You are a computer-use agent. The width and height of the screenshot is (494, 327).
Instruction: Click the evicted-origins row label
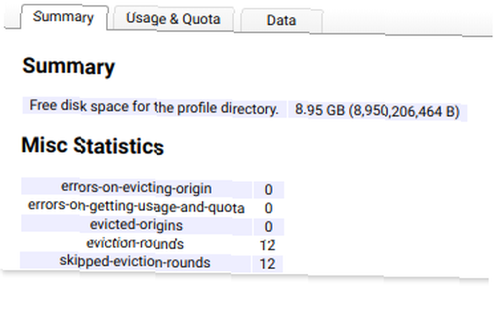[x=136, y=225]
